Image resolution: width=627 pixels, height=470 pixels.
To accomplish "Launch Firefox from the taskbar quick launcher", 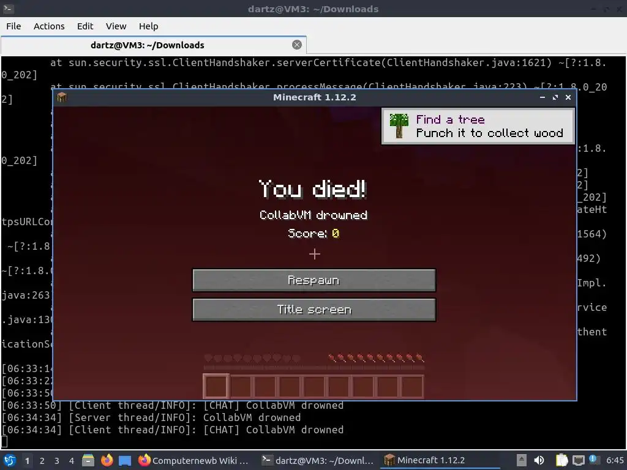I will [107, 460].
